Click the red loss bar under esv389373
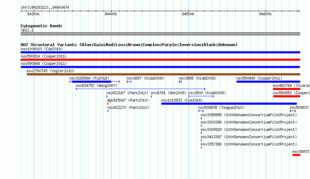 click(296, 155)
